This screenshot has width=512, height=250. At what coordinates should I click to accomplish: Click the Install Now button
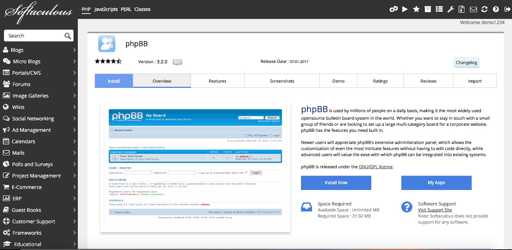click(x=336, y=182)
